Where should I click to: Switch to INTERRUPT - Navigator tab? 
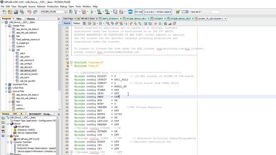(40, 114)
